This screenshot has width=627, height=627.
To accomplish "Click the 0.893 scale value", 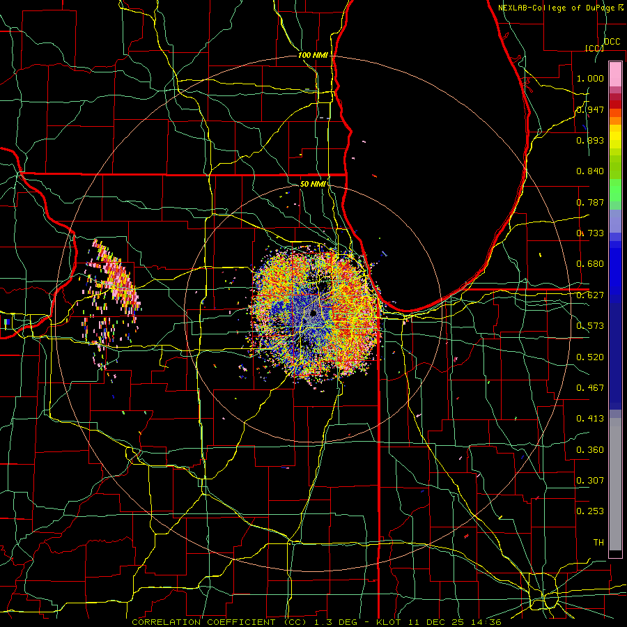I will click(590, 140).
